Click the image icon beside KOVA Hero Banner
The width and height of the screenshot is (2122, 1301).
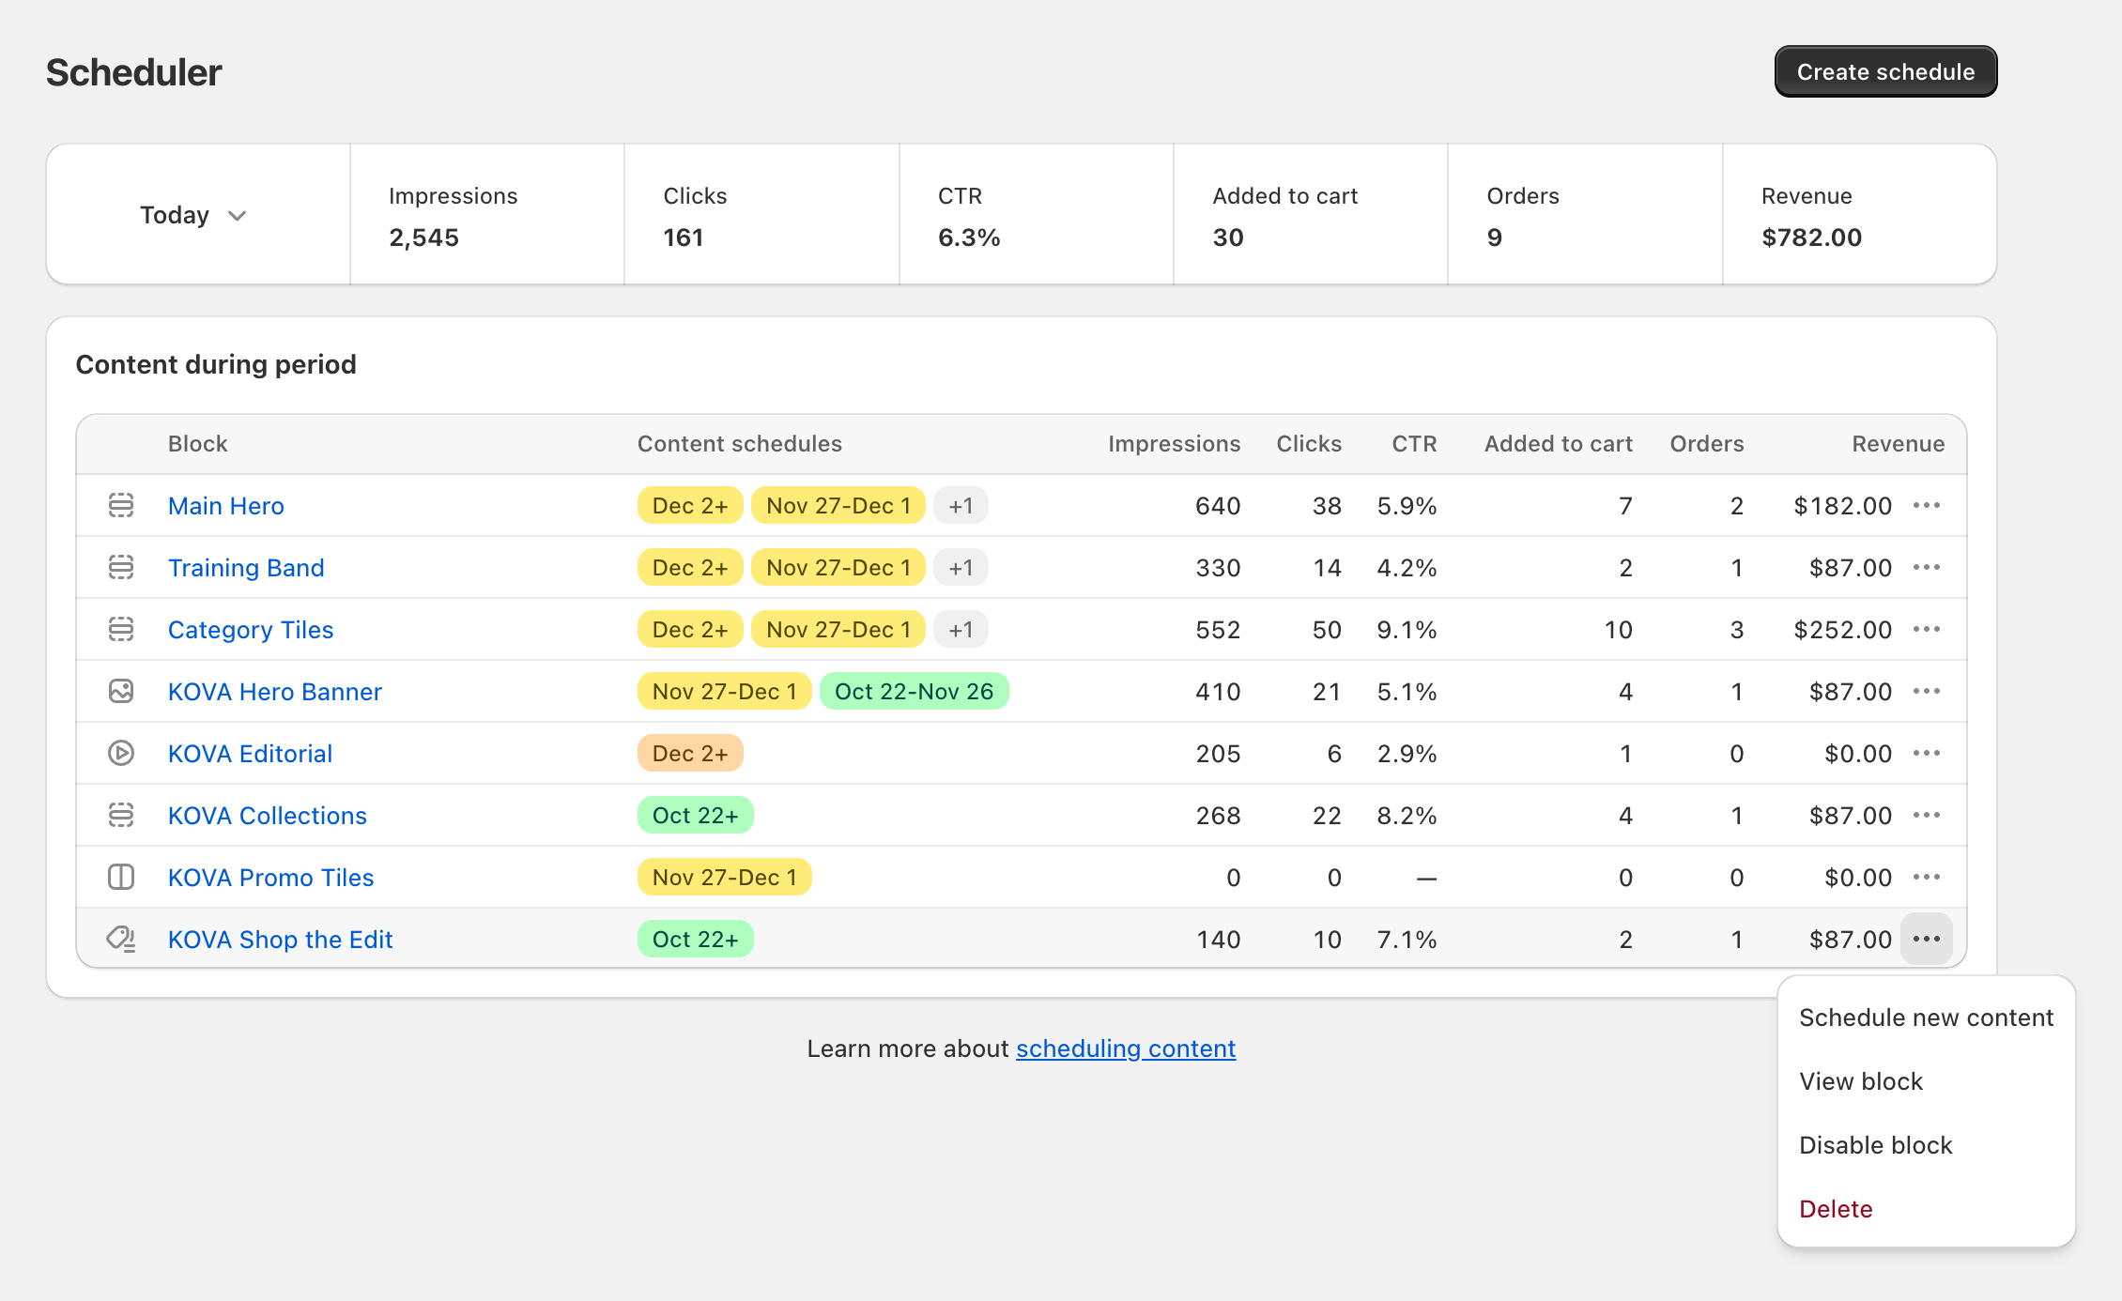click(121, 691)
